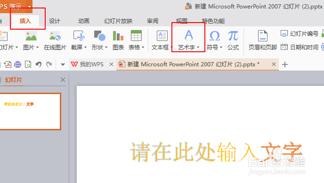This screenshot has width=324, height=183.
Task: Click the 艺术字 WordArt icon
Action: point(189,35)
